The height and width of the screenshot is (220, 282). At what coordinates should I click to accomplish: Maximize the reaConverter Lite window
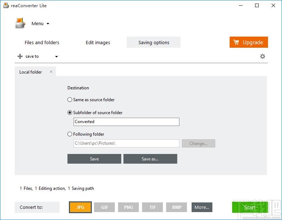[x=257, y=6]
